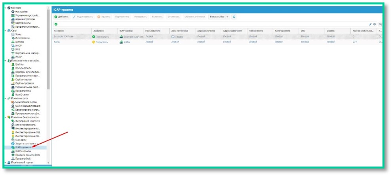Collapse the Сеть tree section
The image size is (392, 176).
coord(6,30)
